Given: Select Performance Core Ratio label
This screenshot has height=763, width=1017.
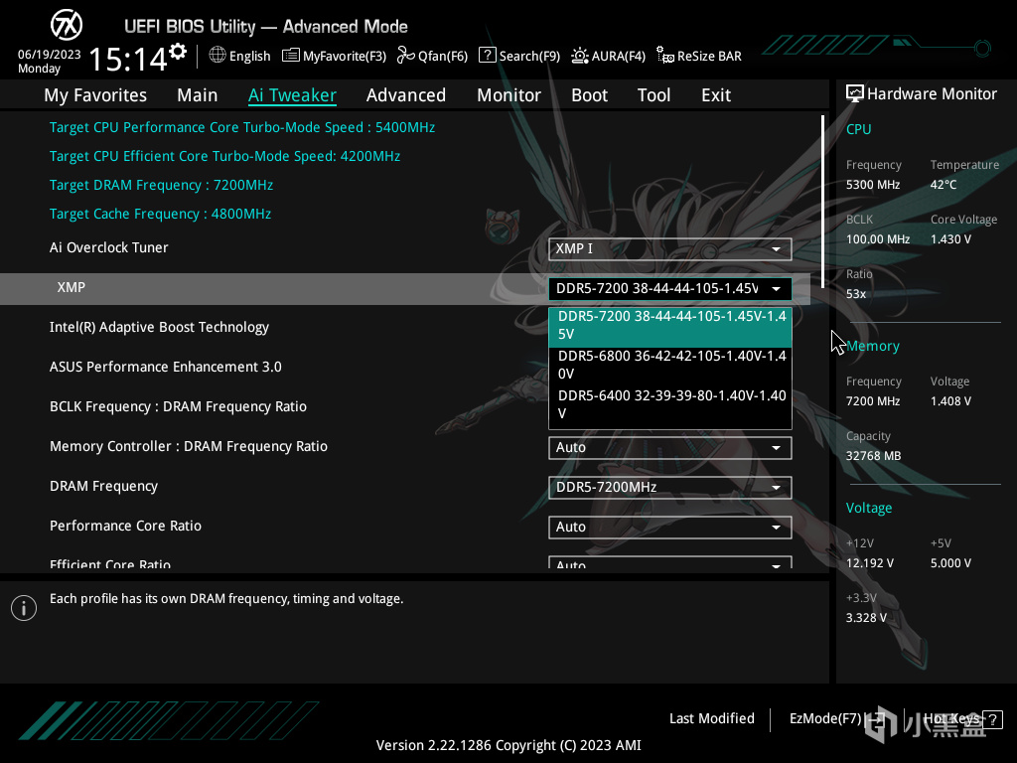Looking at the screenshot, I should 125,526.
